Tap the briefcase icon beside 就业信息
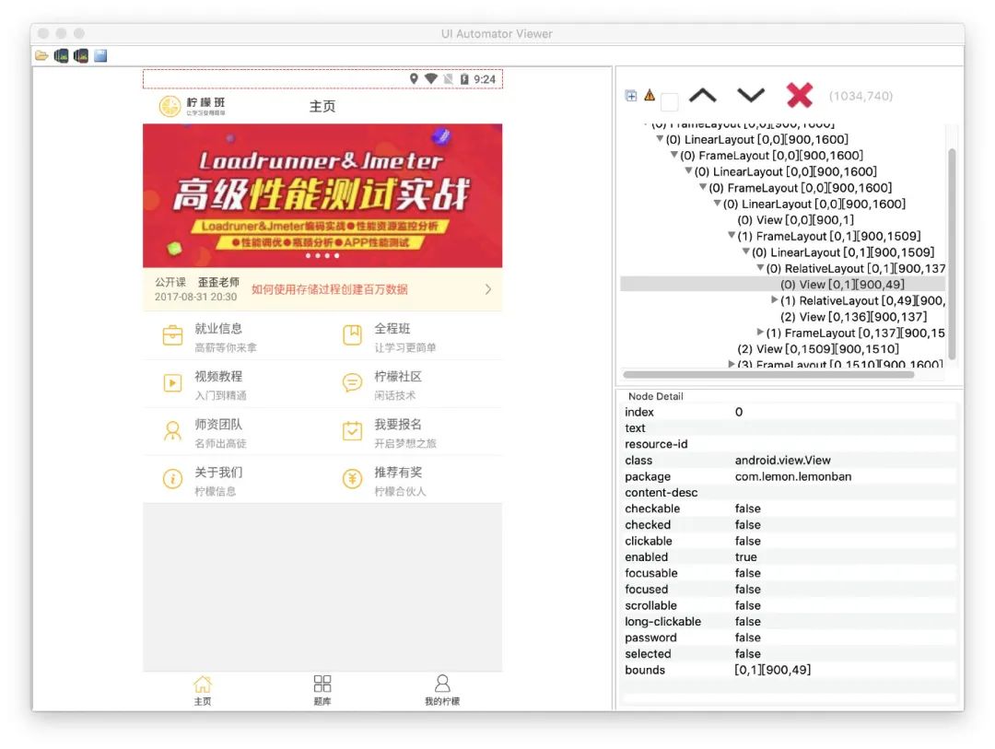Viewport: 995px width, 749px height. [172, 335]
